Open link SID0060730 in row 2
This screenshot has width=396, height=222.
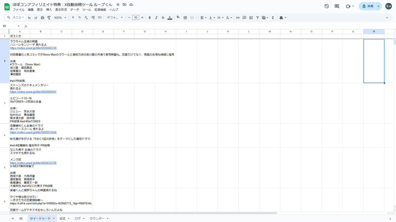click(x=33, y=48)
